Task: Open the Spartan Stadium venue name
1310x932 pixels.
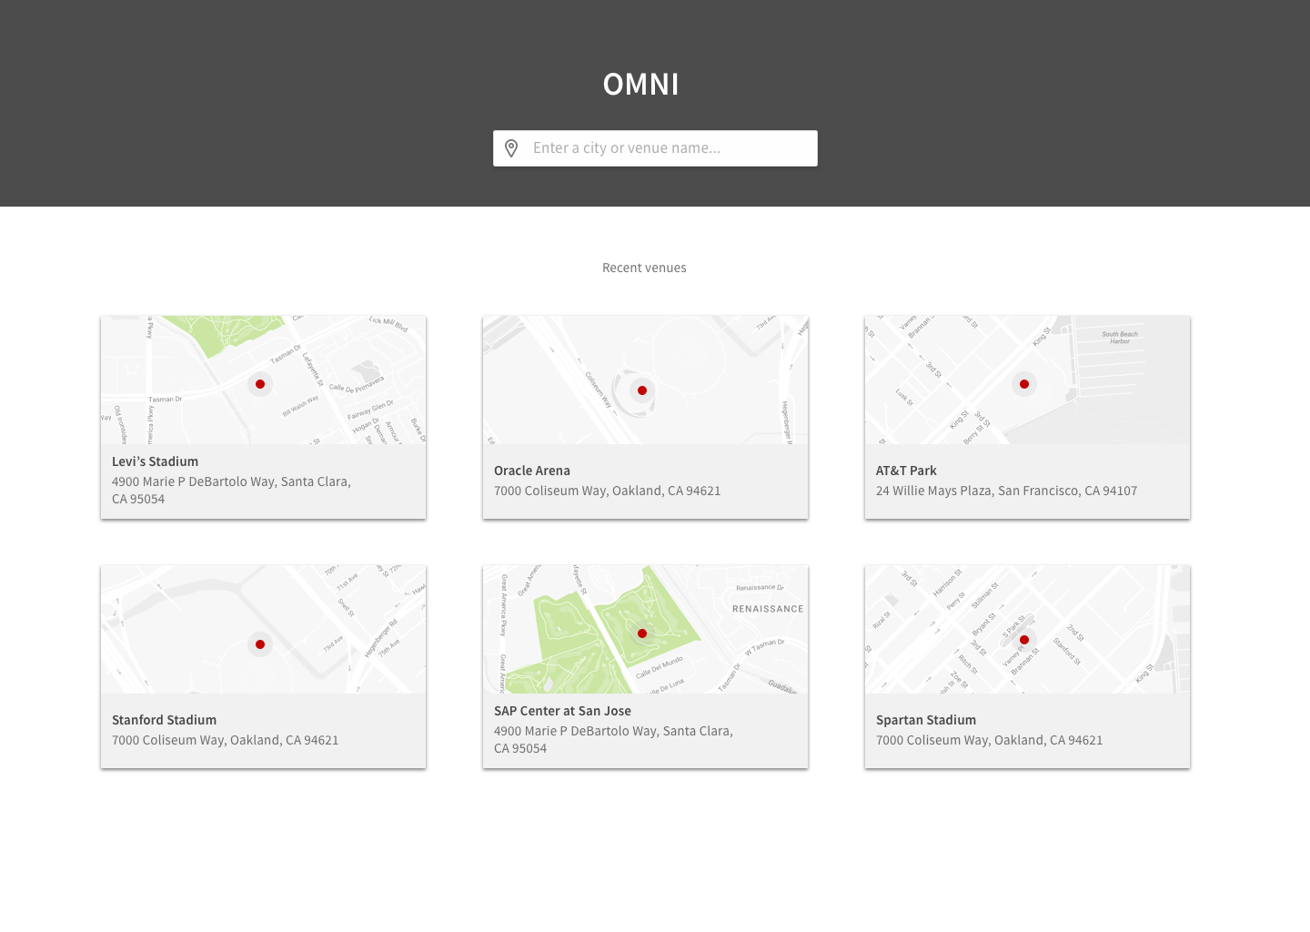Action: coord(926,720)
